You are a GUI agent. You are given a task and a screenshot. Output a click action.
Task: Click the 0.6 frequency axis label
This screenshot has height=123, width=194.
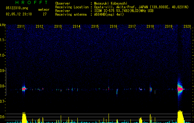pos(2,117)
